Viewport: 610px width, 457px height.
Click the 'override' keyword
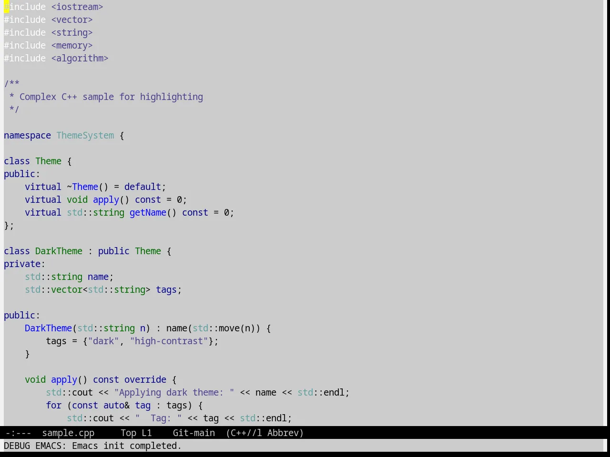coord(145,379)
